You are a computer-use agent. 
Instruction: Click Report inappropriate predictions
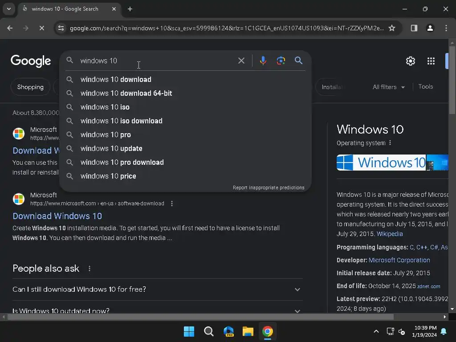pyautogui.click(x=269, y=187)
